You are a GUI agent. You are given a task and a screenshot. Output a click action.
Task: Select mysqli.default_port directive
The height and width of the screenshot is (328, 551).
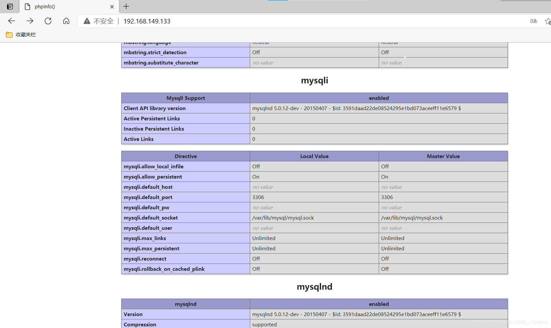click(148, 197)
